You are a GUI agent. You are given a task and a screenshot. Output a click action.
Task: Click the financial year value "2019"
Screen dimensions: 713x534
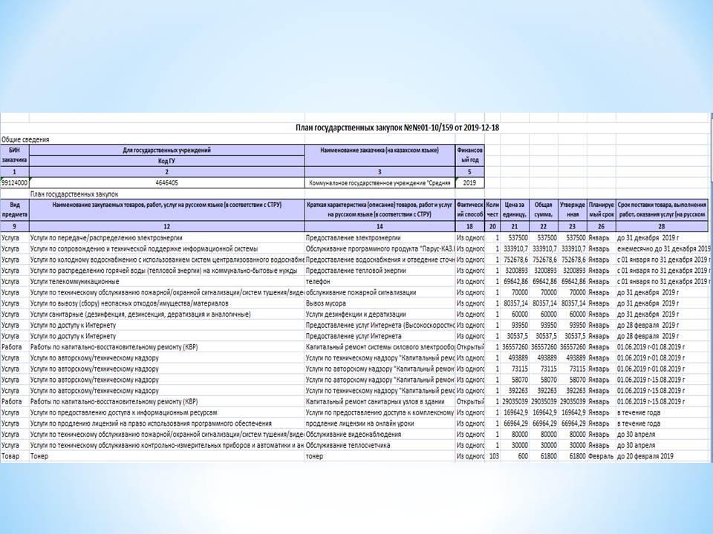tap(469, 183)
